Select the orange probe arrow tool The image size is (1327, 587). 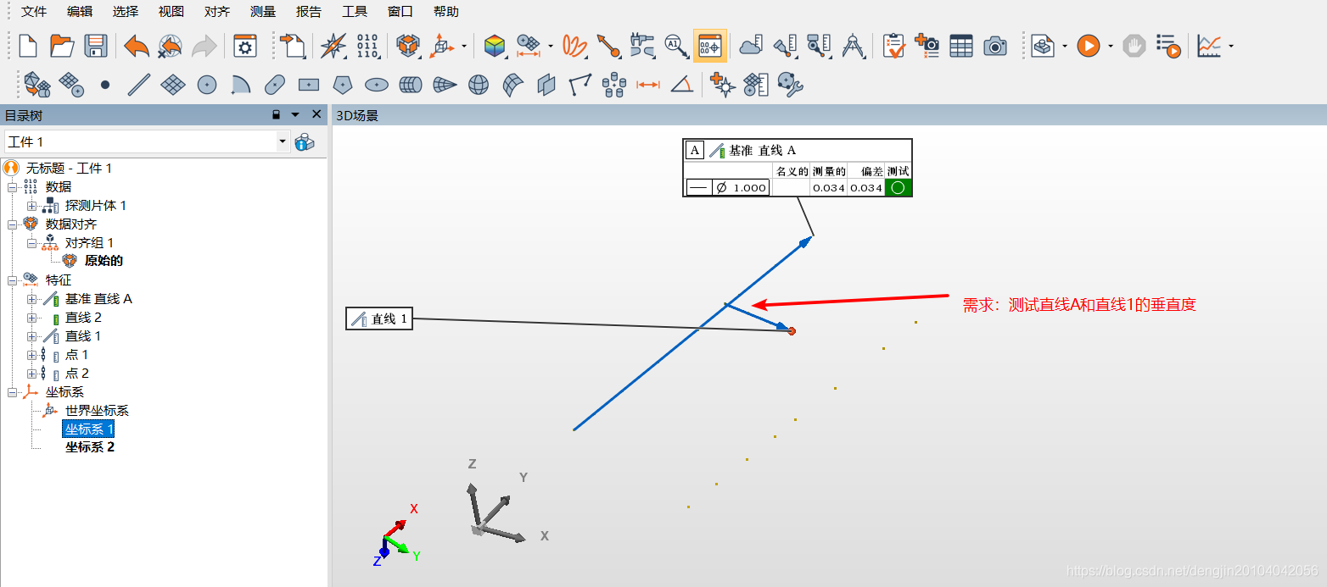(x=608, y=46)
